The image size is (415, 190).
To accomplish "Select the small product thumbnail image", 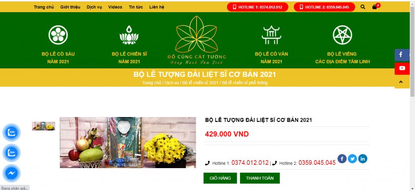I will coord(44,126).
